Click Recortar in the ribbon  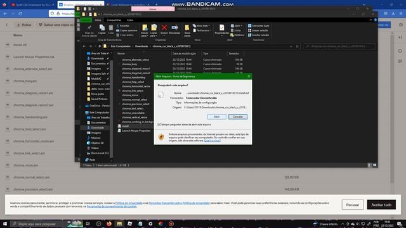click(x=122, y=26)
